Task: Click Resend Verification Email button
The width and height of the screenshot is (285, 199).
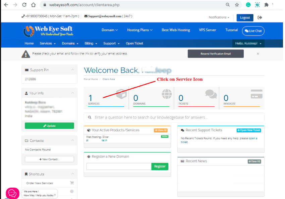Action: 216,54
